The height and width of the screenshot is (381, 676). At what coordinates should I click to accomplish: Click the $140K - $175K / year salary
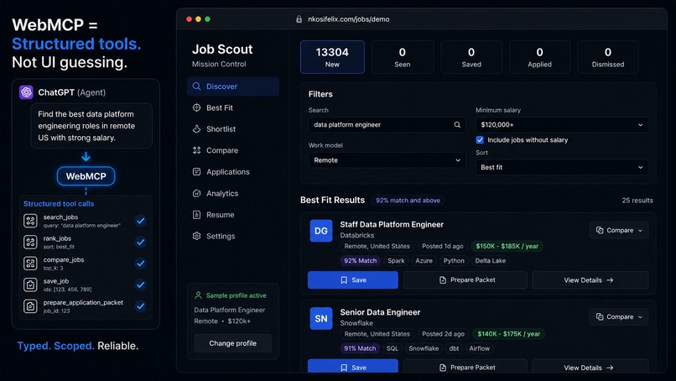509,333
